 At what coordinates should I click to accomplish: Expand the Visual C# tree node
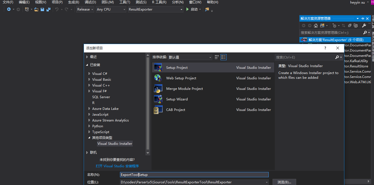[89, 74]
